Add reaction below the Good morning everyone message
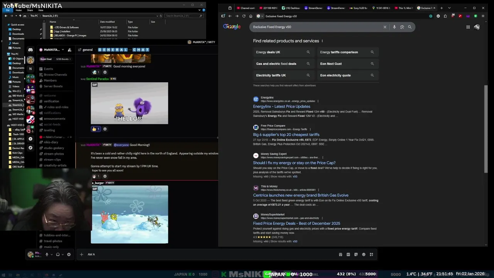 [x=105, y=72]
